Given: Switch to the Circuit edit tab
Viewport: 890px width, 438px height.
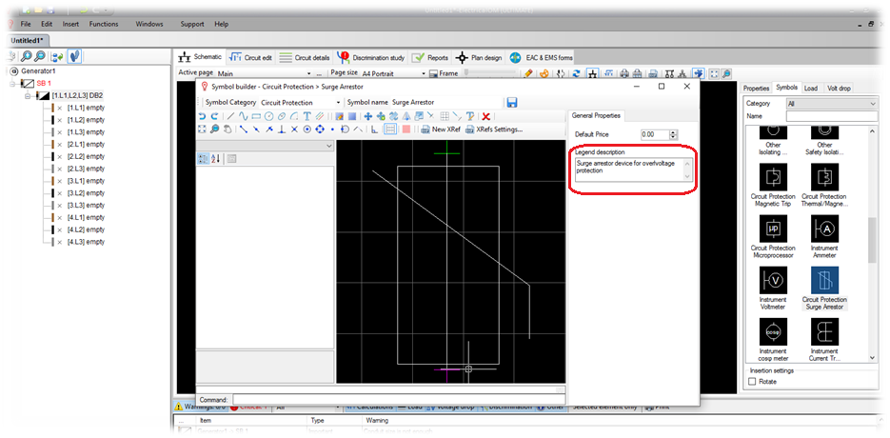Looking at the screenshot, I should pos(250,57).
